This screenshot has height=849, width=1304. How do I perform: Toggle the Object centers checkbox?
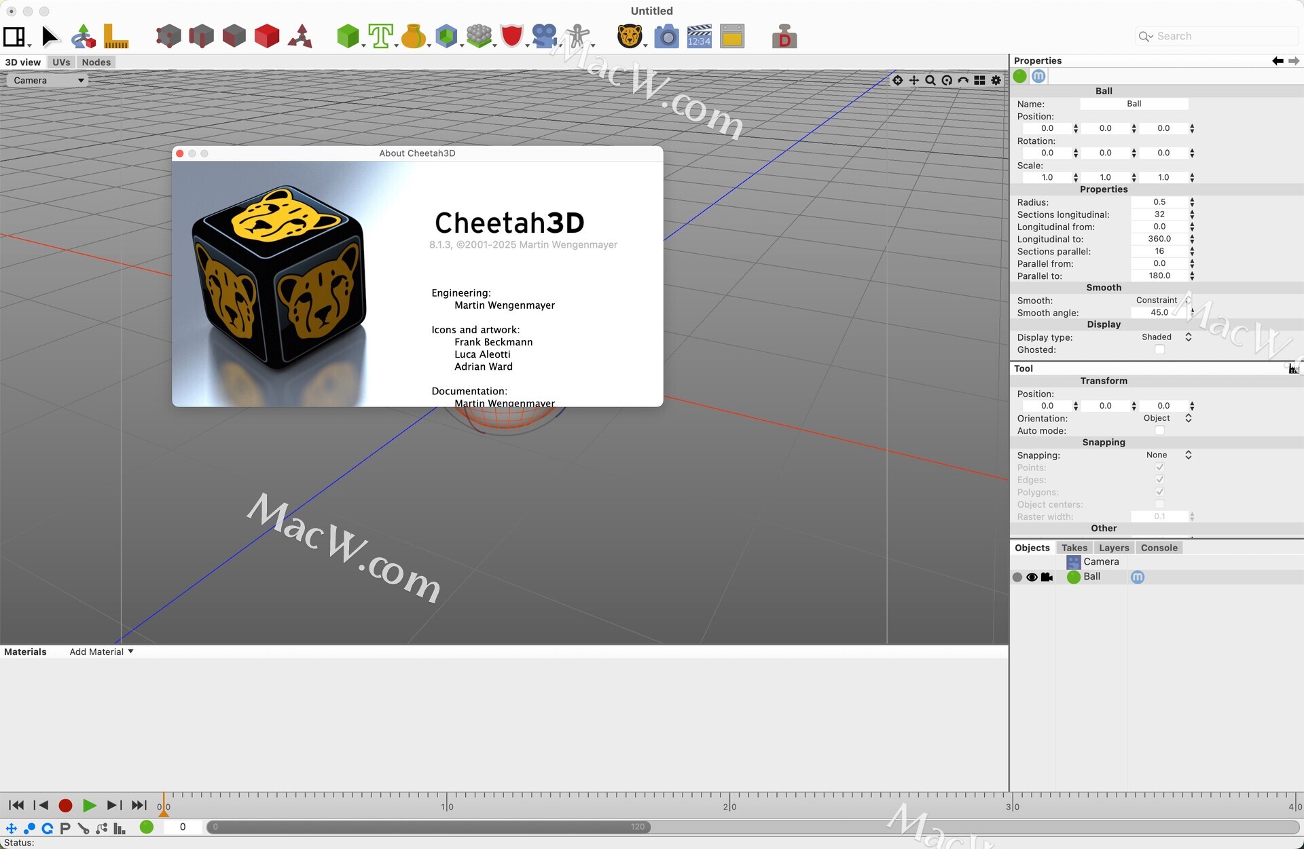(1159, 504)
